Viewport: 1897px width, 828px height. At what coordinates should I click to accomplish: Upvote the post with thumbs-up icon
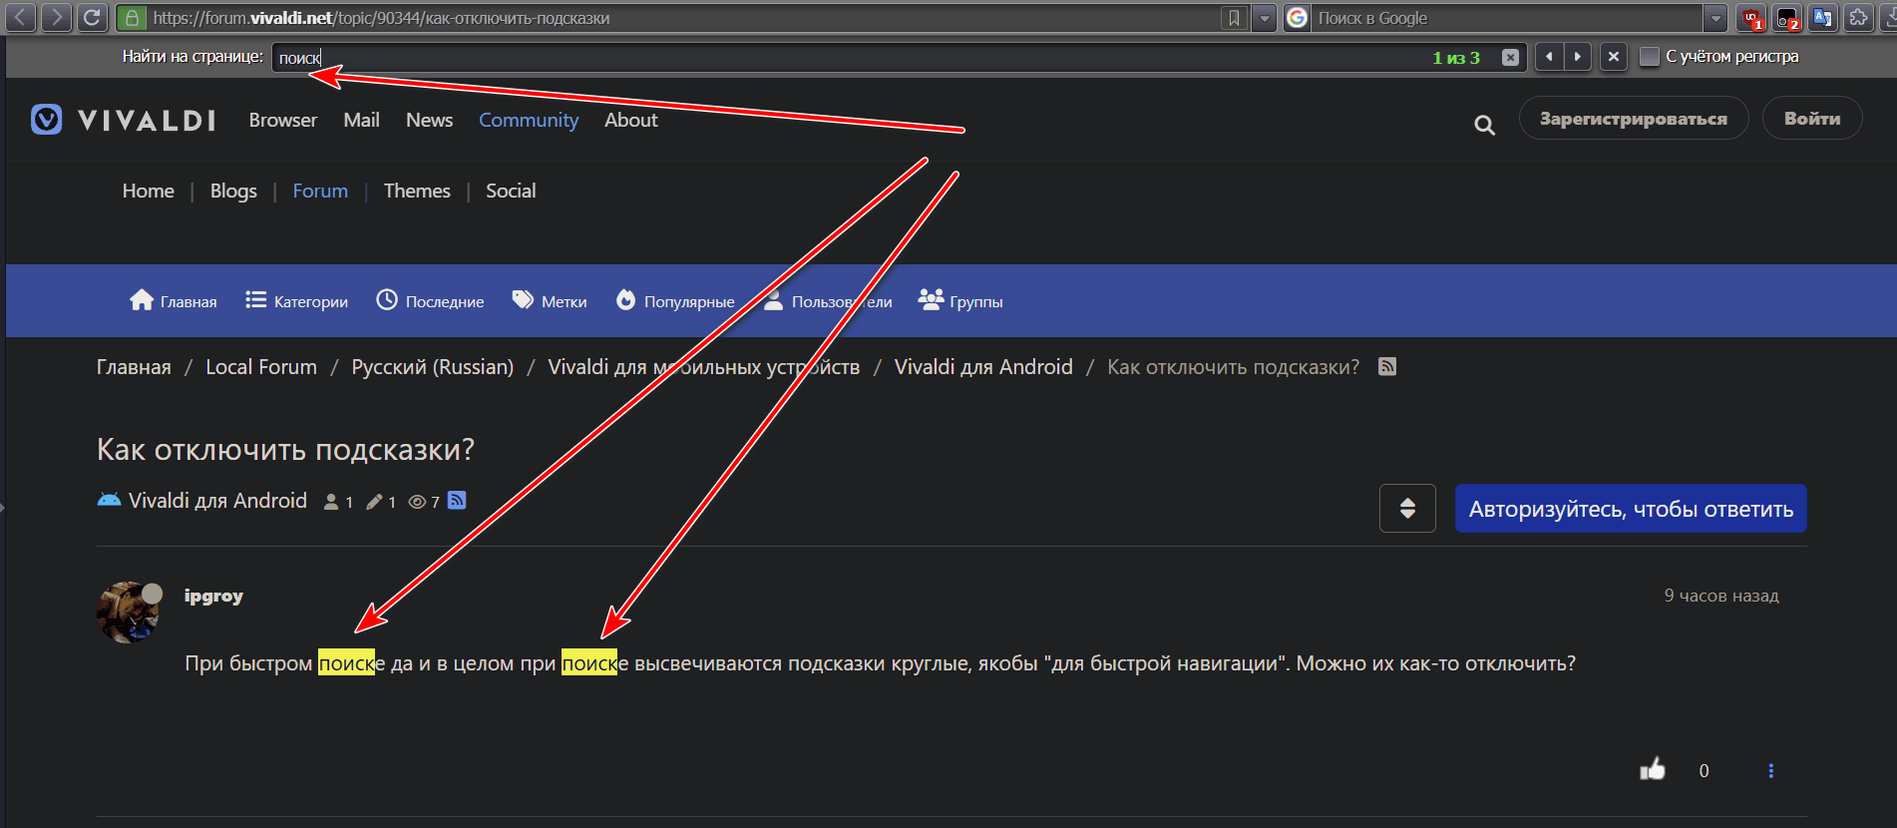point(1653,769)
